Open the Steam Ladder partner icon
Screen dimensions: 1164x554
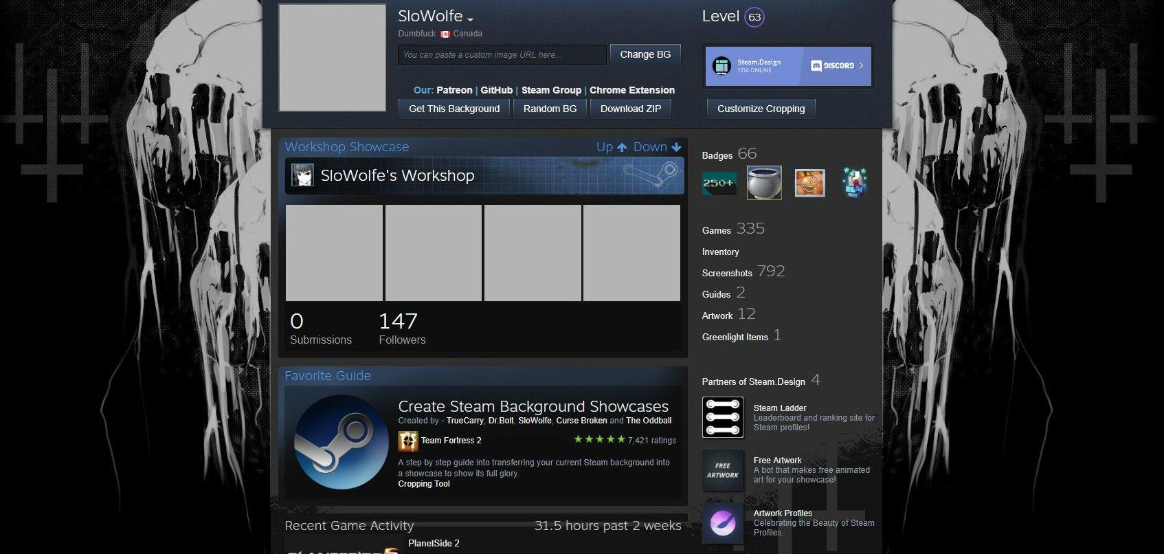click(723, 417)
